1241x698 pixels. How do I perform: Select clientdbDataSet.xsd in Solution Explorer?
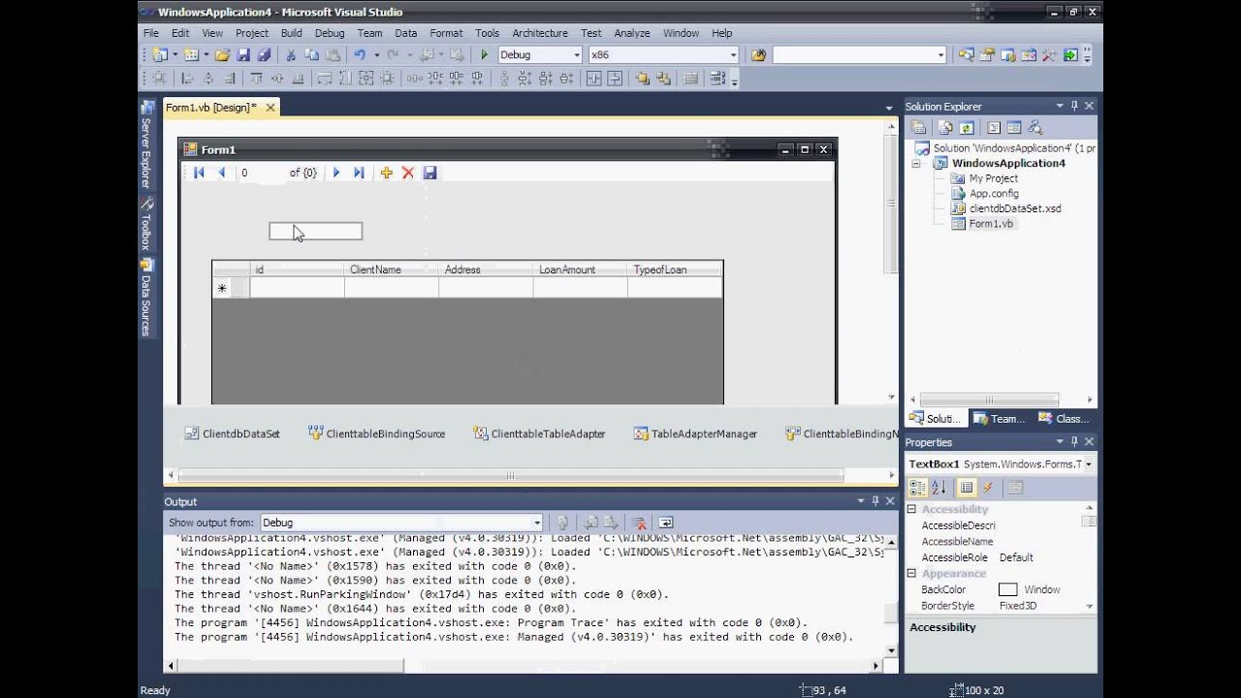1015,208
